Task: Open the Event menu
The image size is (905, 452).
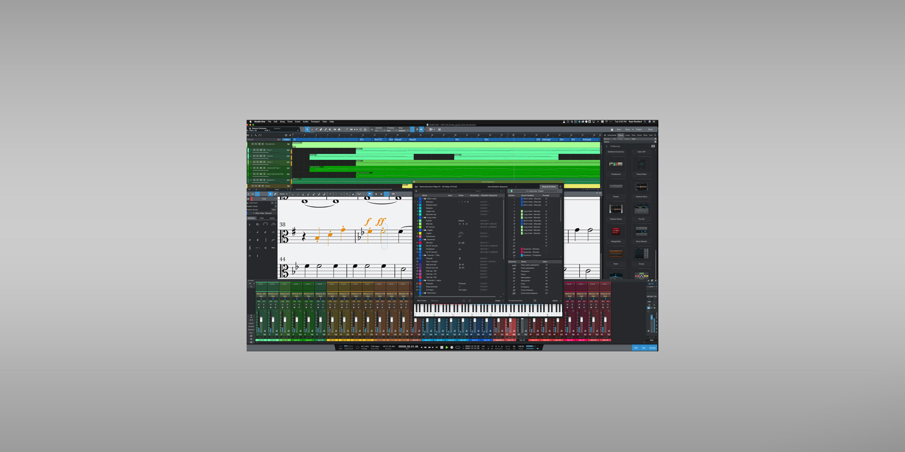Action: tap(298, 121)
